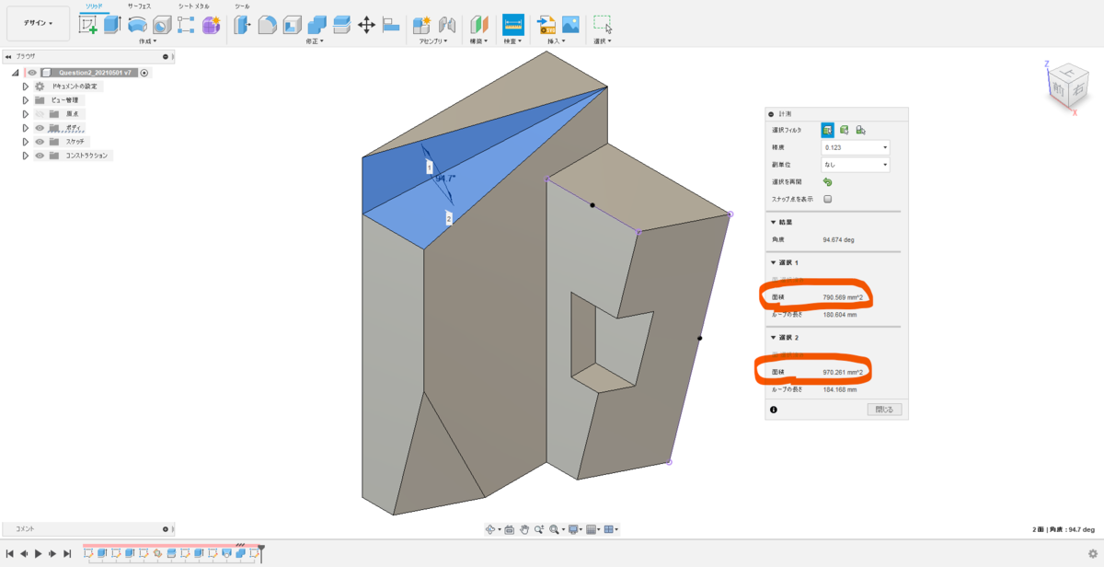Open the settings gear at bottom right
This screenshot has width=1104, height=567.
point(1092,552)
